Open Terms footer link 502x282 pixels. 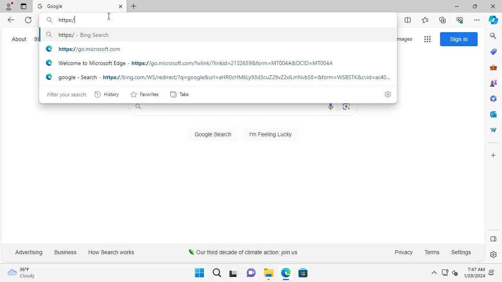point(432,252)
